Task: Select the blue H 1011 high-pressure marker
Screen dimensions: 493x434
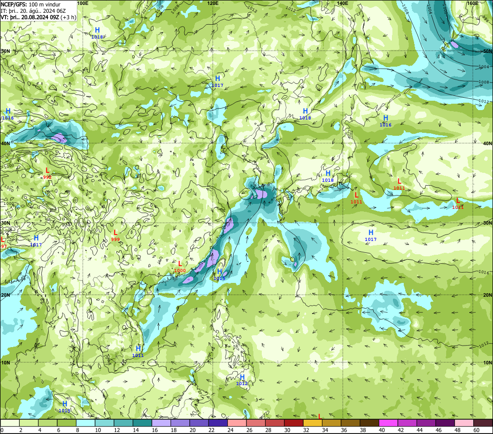Action: coord(138,352)
